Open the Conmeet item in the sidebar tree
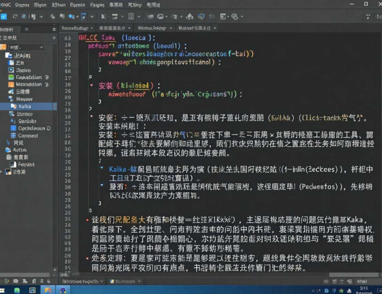 [28, 136]
